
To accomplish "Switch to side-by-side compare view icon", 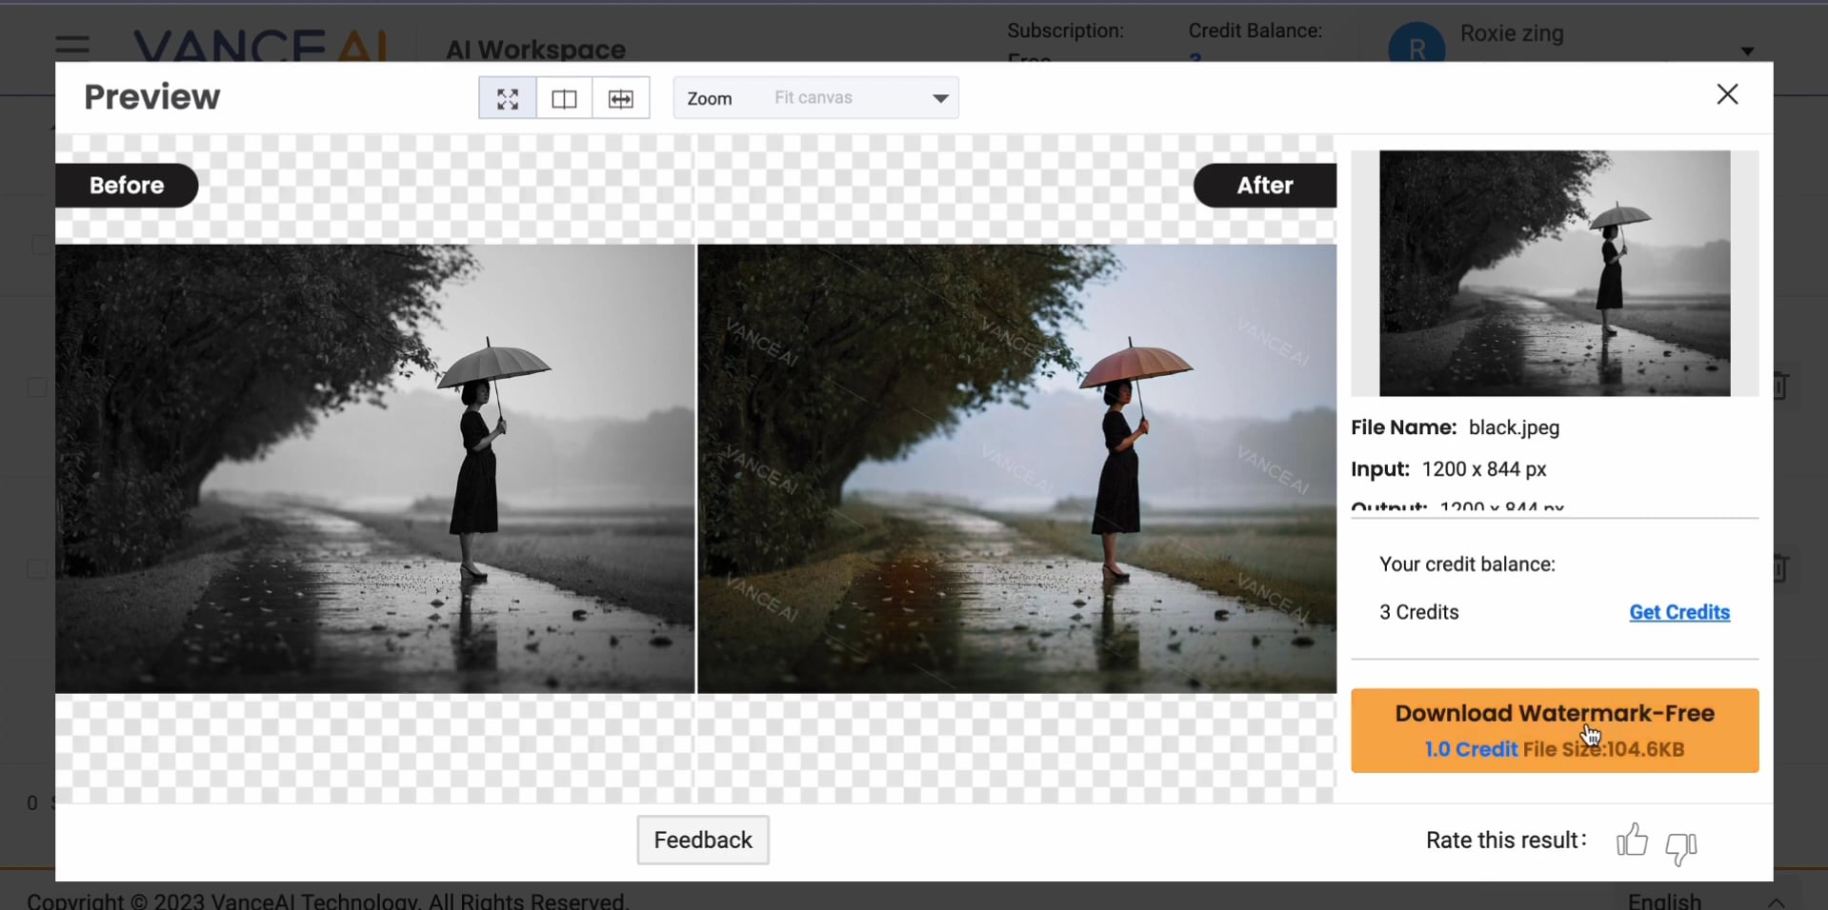I will pos(564,98).
